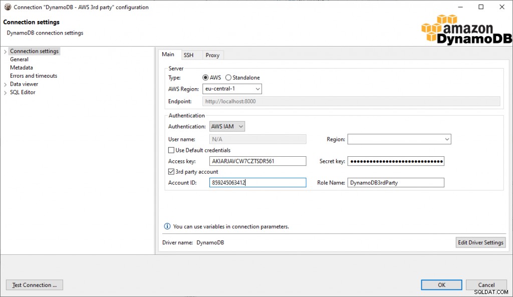The width and height of the screenshot is (513, 297).
Task: Click the Access key input field
Action: click(x=258, y=161)
